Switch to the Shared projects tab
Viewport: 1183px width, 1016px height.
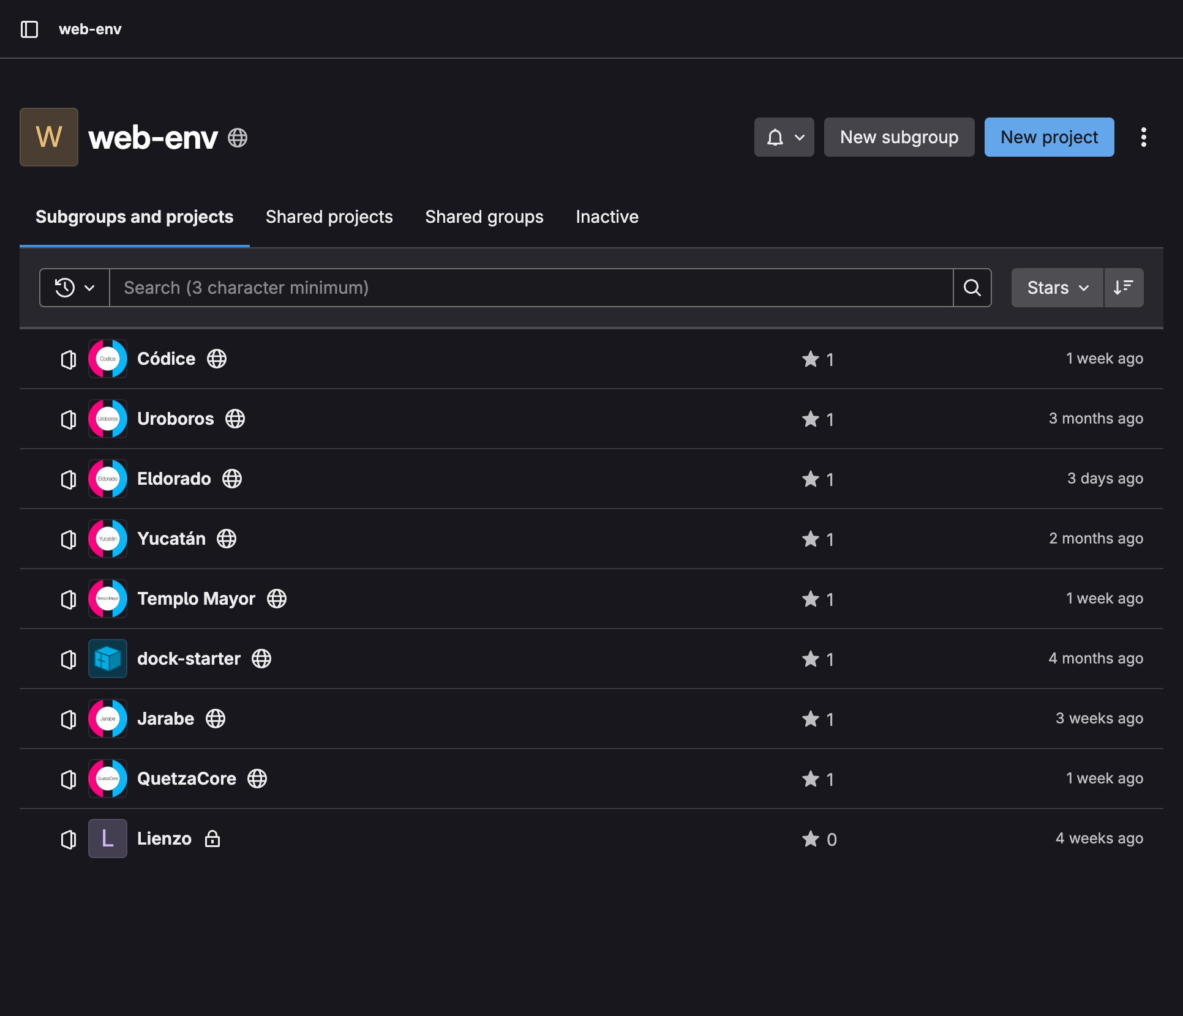pos(329,217)
